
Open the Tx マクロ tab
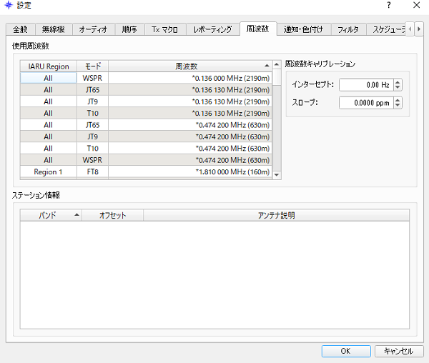click(164, 30)
